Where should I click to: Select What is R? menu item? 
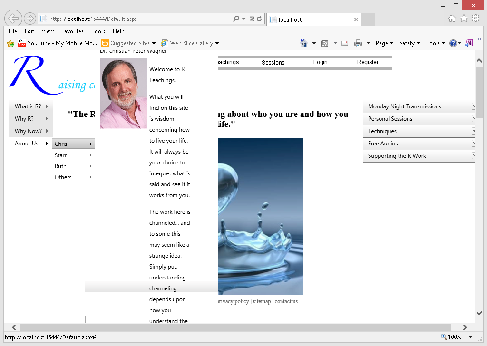[31, 106]
